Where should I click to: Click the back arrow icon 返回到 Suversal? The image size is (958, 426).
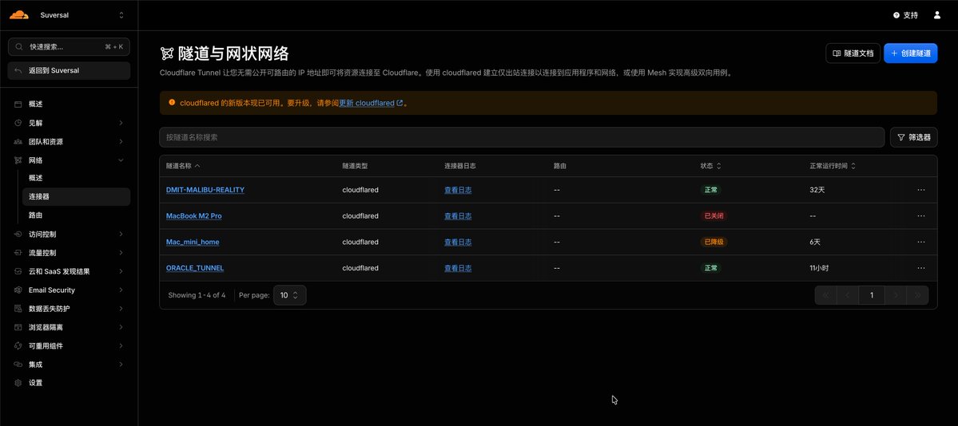[x=18, y=71]
